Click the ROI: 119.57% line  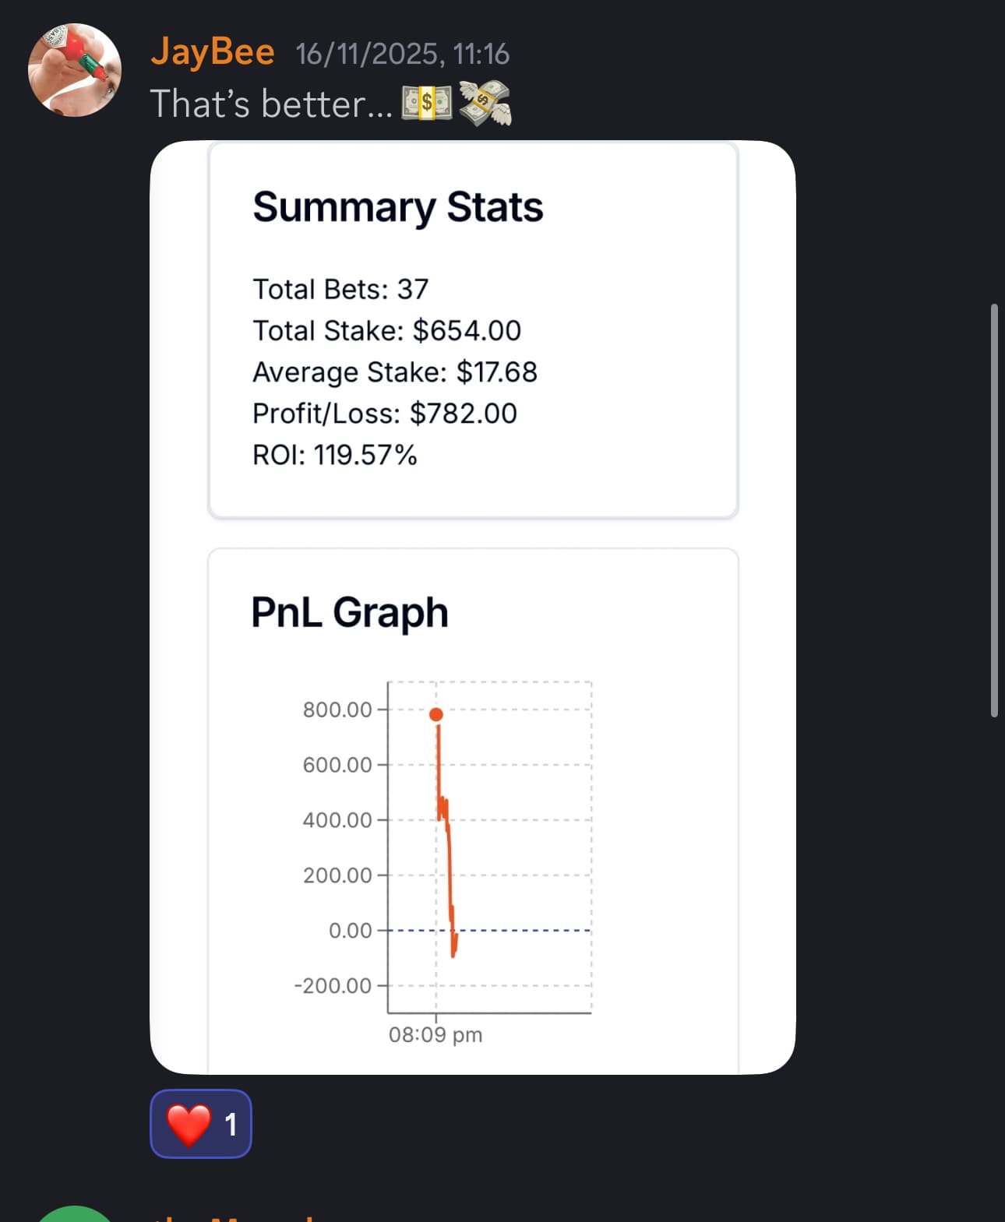click(335, 455)
